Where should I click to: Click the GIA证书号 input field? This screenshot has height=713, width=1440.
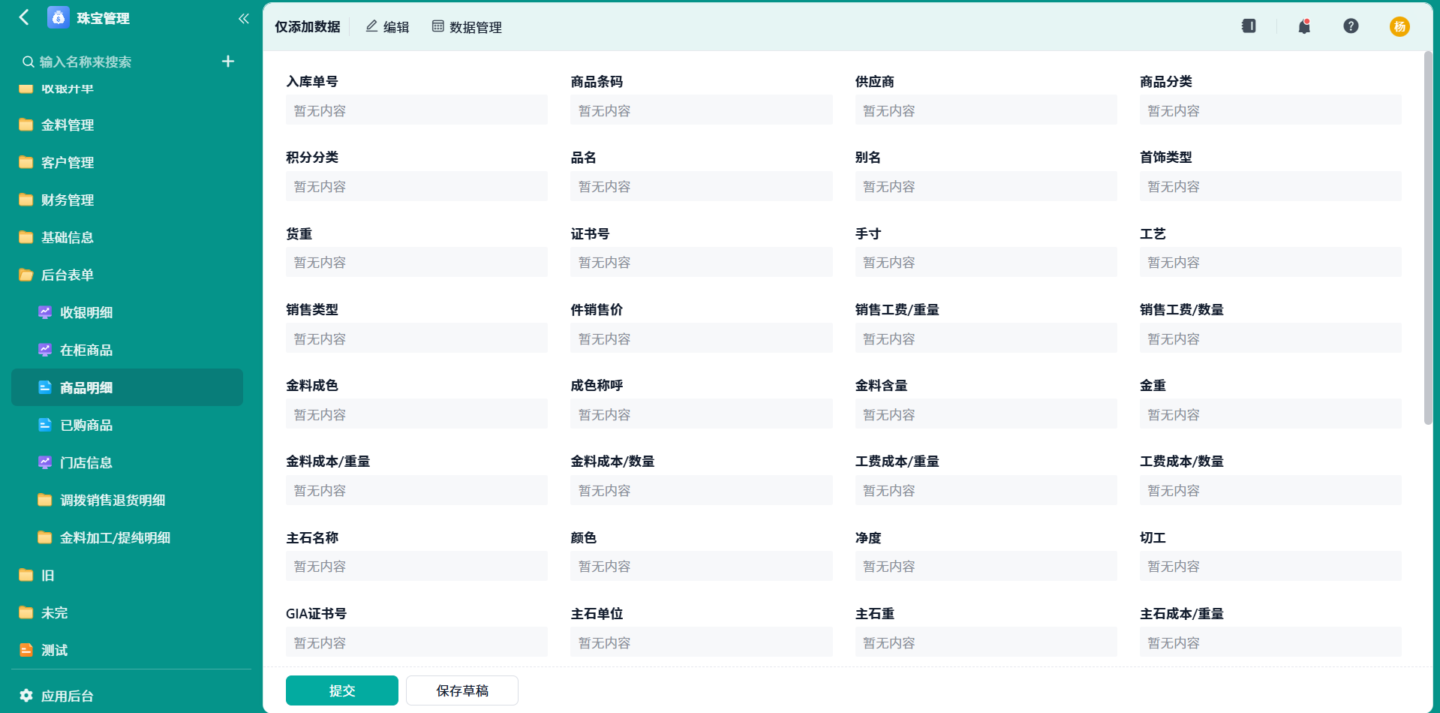tap(416, 642)
